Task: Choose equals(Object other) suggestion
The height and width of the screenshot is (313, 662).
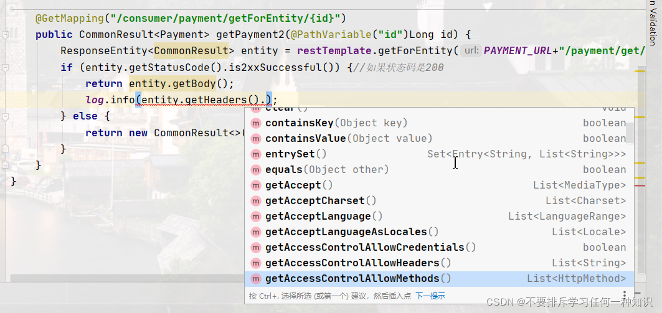Action: point(439,170)
